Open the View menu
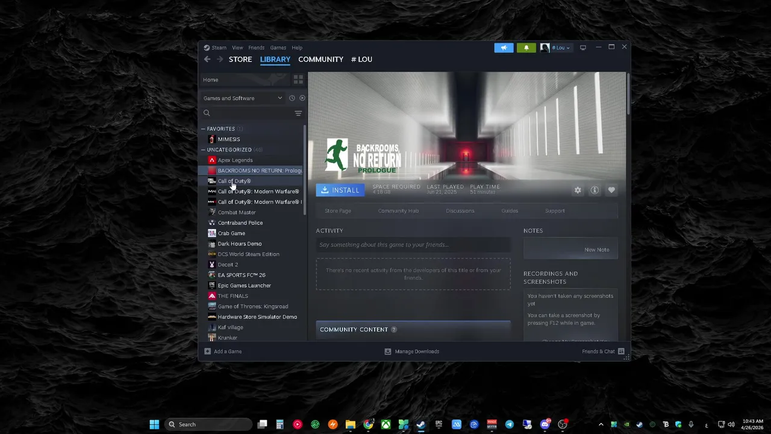This screenshot has height=434, width=771. pyautogui.click(x=237, y=48)
